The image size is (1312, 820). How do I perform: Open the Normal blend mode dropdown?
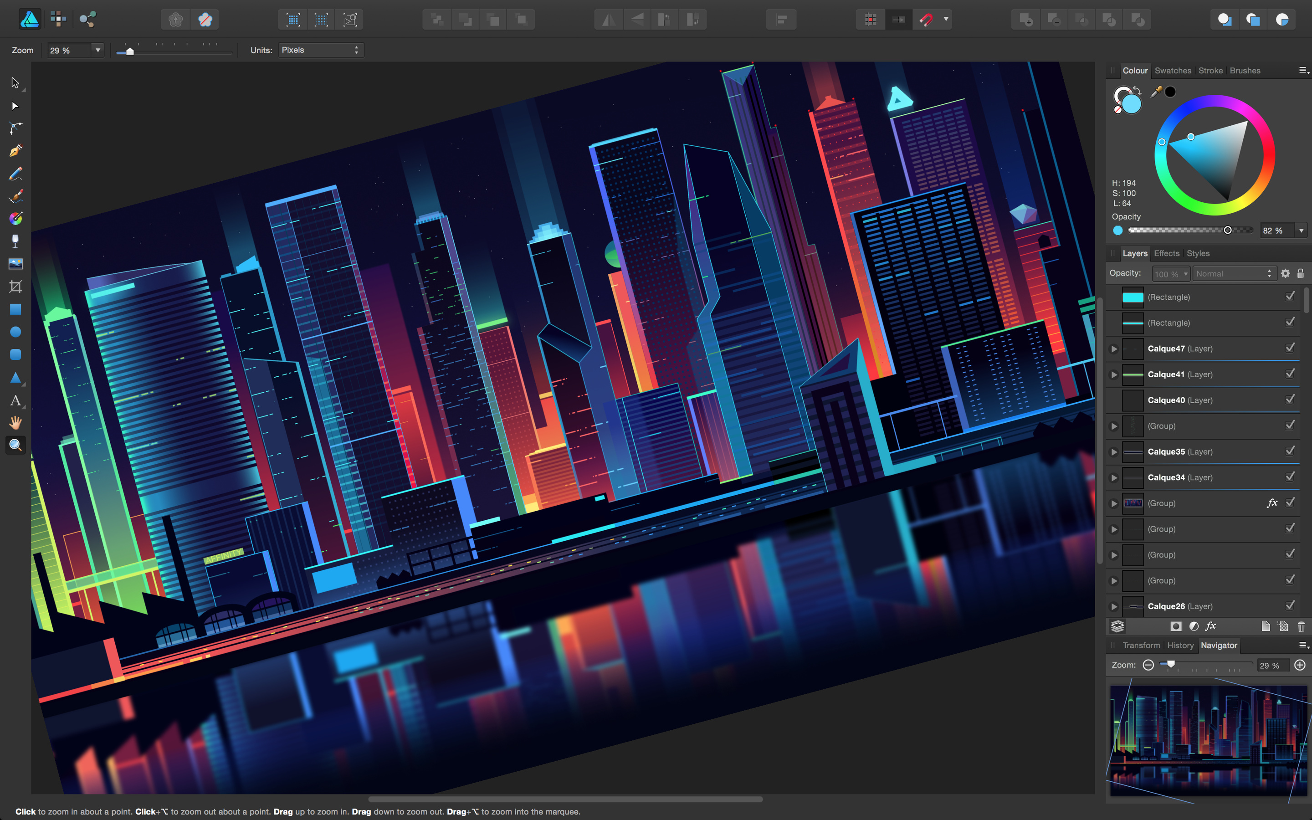click(1234, 274)
